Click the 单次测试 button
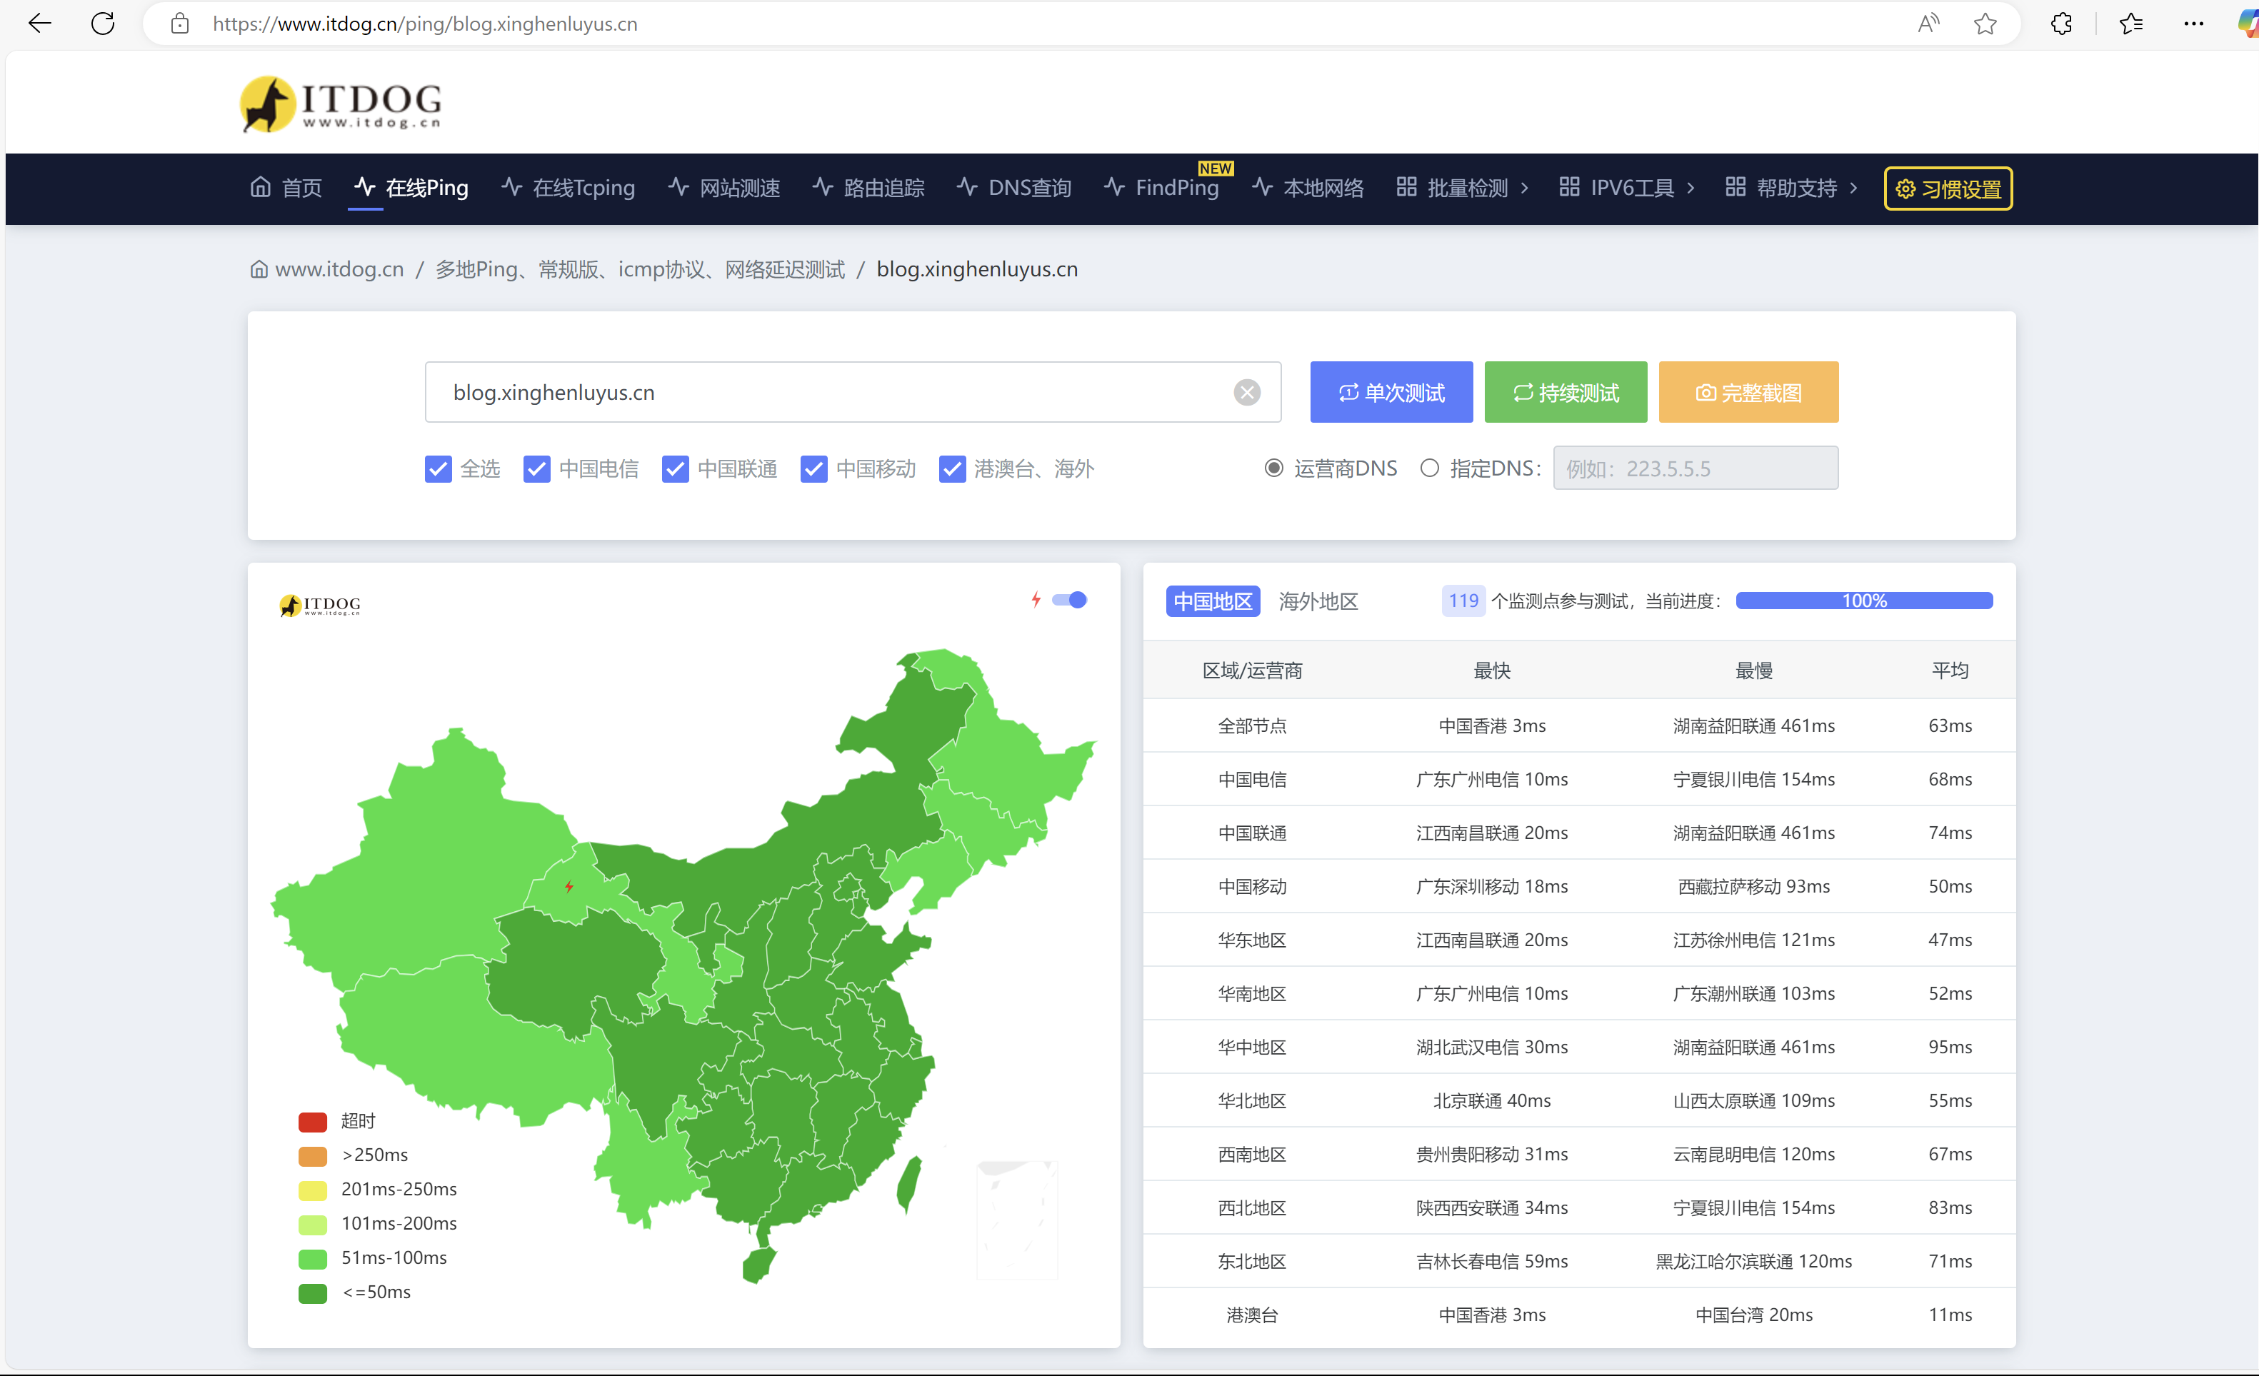The width and height of the screenshot is (2259, 1376). click(1391, 392)
